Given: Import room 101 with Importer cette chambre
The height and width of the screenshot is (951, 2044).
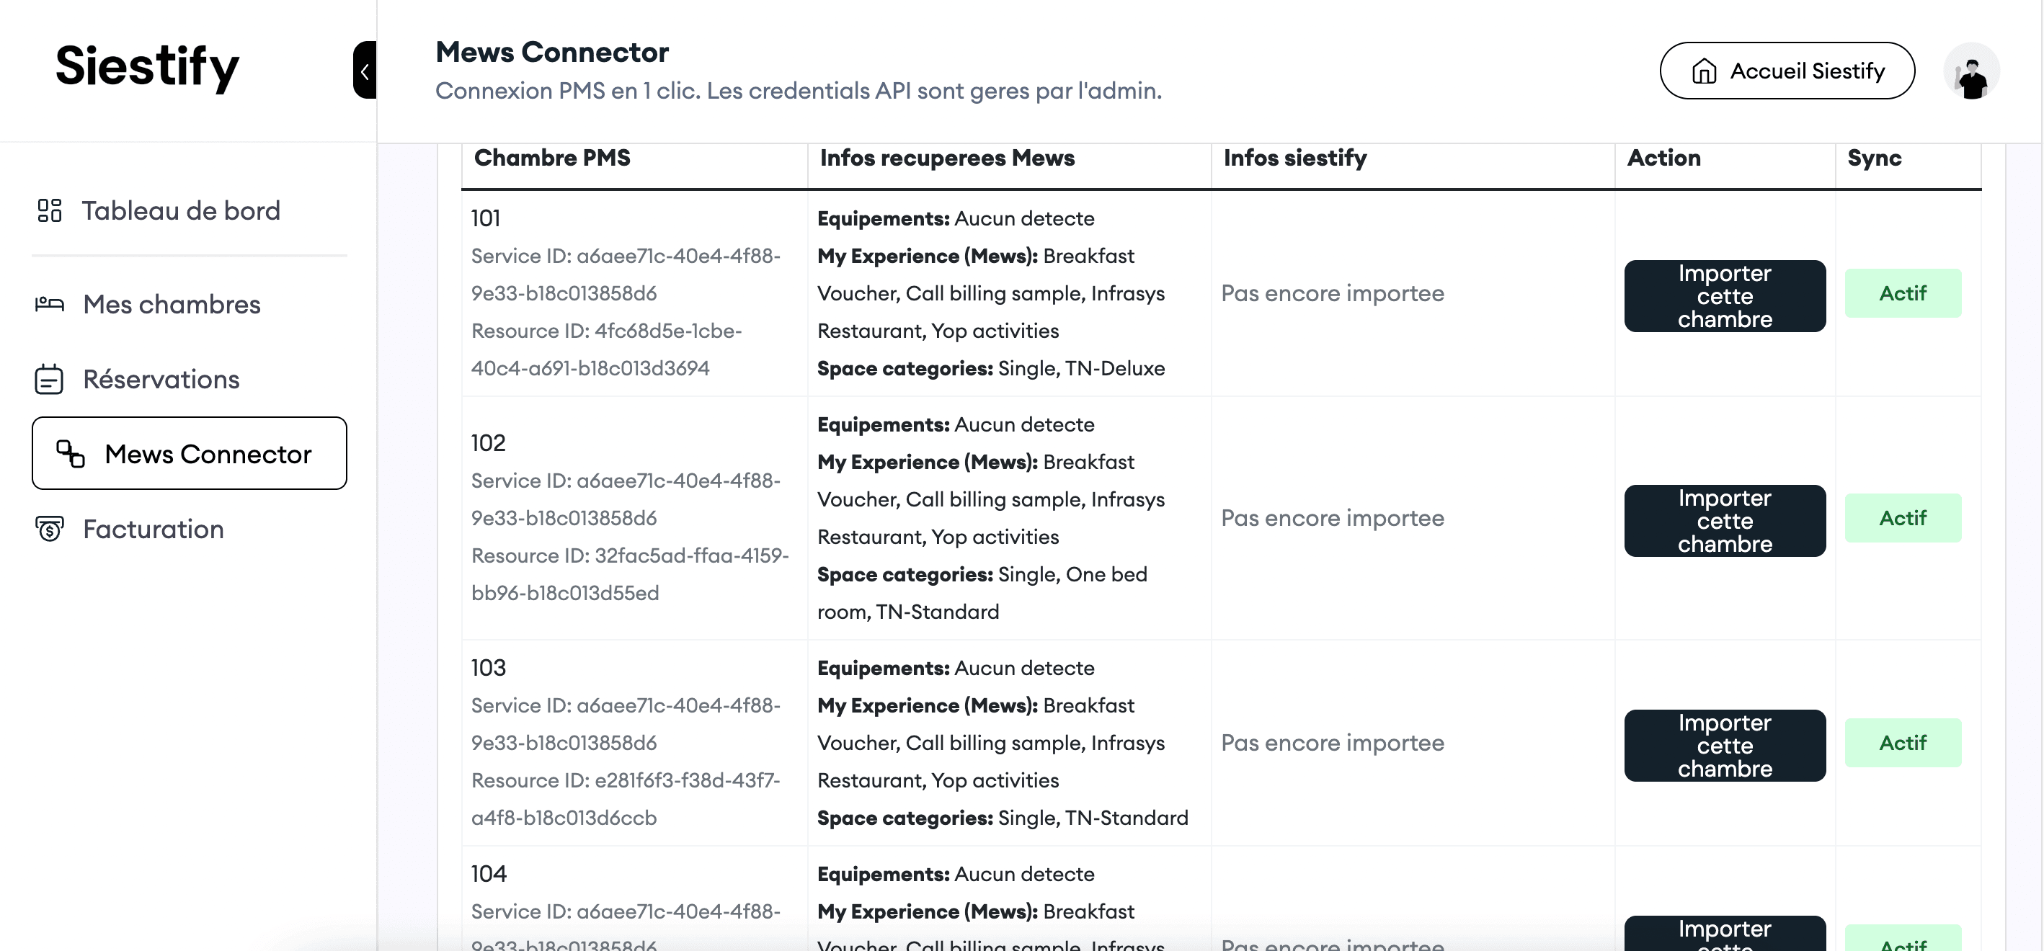Looking at the screenshot, I should [1725, 296].
